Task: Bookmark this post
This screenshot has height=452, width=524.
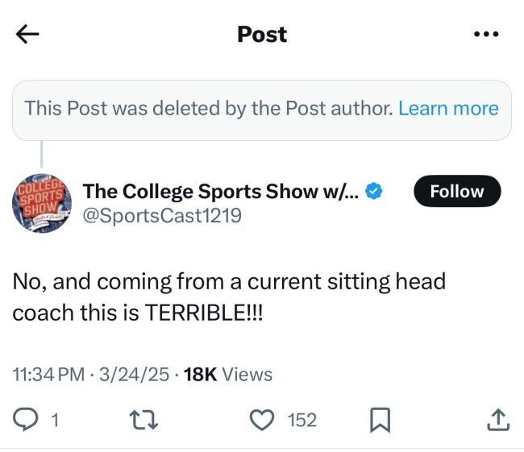Action: (x=379, y=419)
